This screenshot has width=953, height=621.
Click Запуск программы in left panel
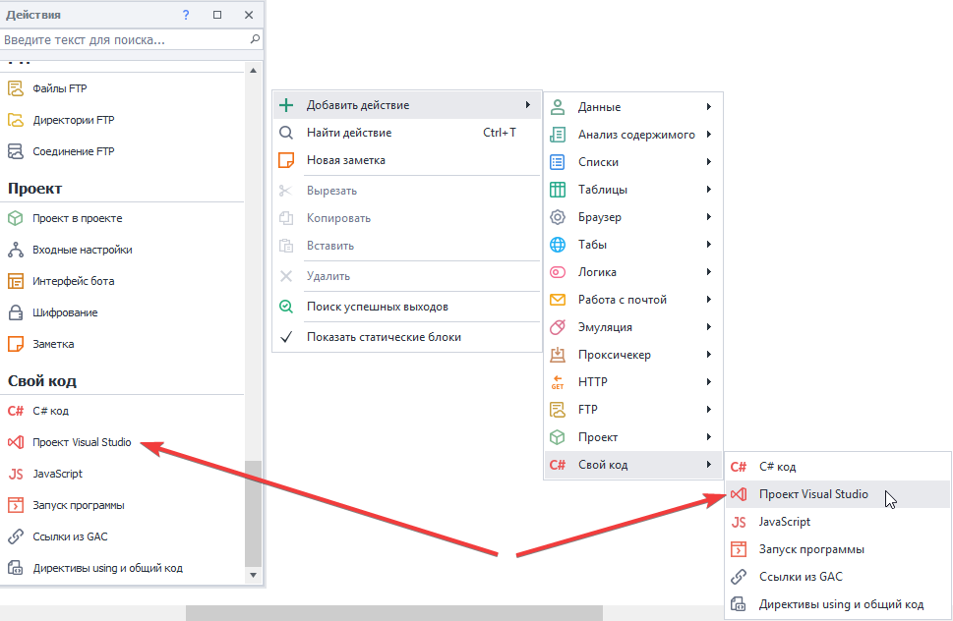tap(79, 505)
